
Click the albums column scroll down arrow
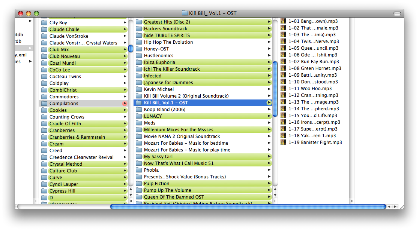point(275,195)
